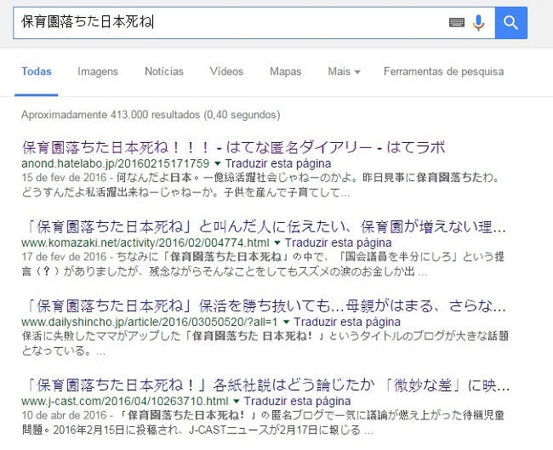This screenshot has height=450, width=553.
Task: Click the www.j-cast.com/2016/04 URL text
Action: pyautogui.click(x=125, y=402)
